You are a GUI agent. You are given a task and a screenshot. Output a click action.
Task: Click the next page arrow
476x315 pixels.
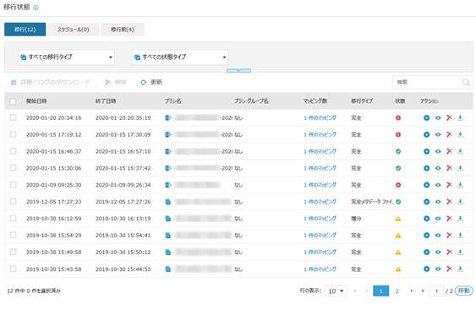click(412, 291)
